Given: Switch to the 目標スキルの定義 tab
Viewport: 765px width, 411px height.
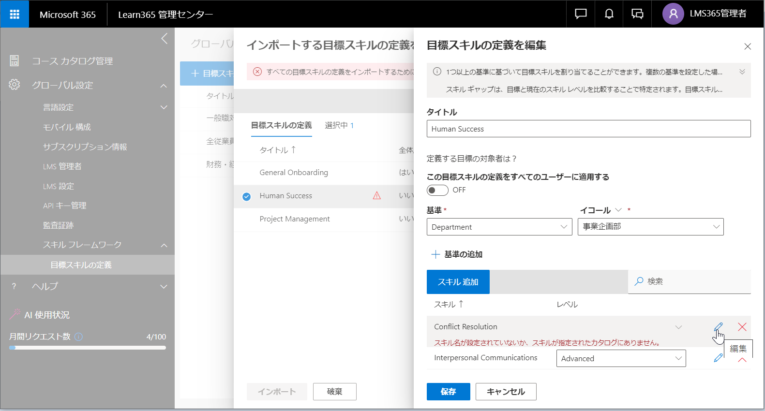Looking at the screenshot, I should tap(281, 125).
